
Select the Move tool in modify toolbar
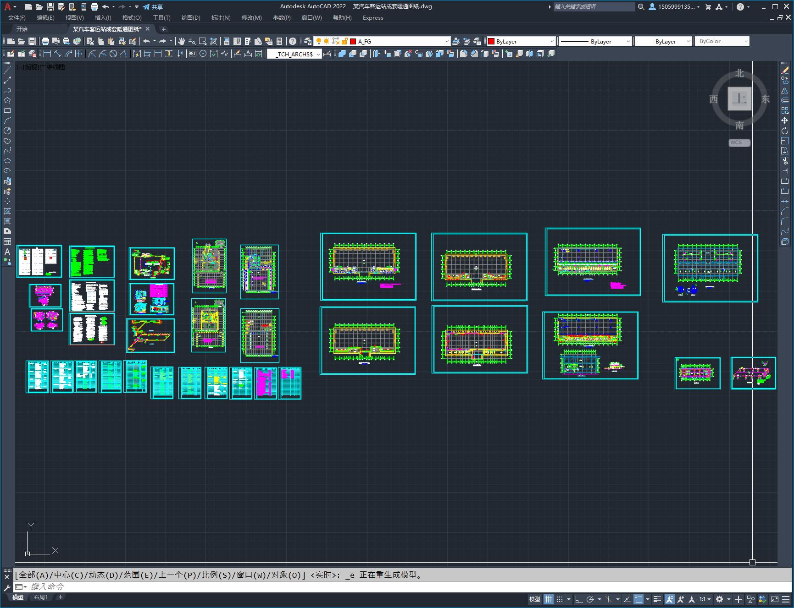pyautogui.click(x=785, y=121)
